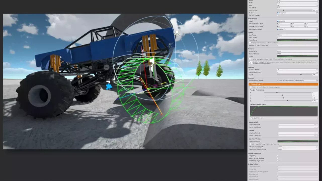Image resolution: width=322 pixels, height=181 pixels.
Task: Click Longitudinal Force Coefficient field
Action: 298,127
